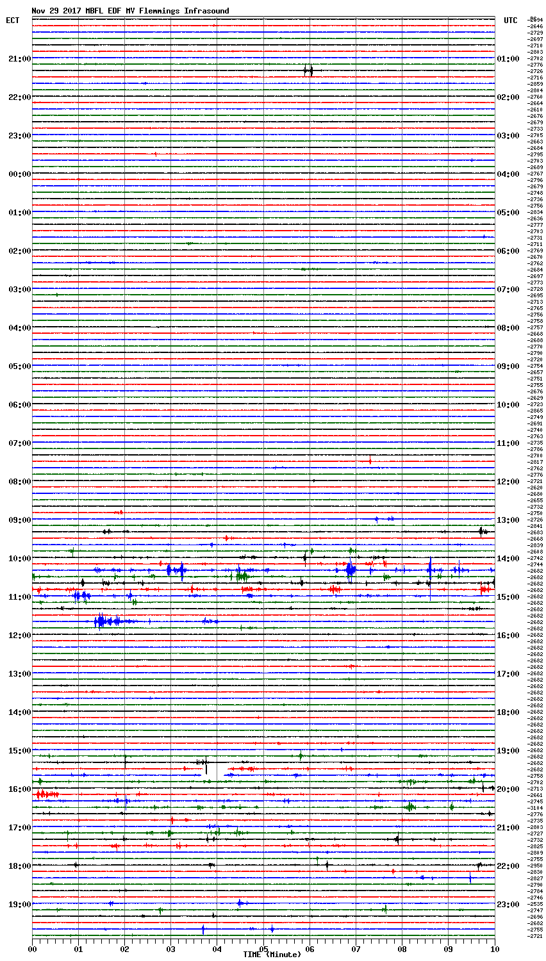Pick the 16:00 label on the UTC axis
This screenshot has height=961, width=546.
tap(508, 636)
